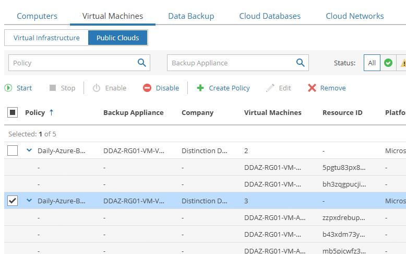This screenshot has height=254, width=406.
Task: Select the All status filter button
Action: [x=372, y=63]
